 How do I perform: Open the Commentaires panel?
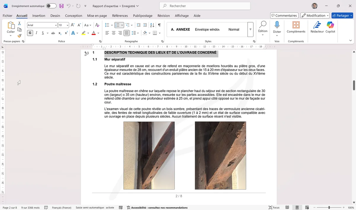coord(284,15)
